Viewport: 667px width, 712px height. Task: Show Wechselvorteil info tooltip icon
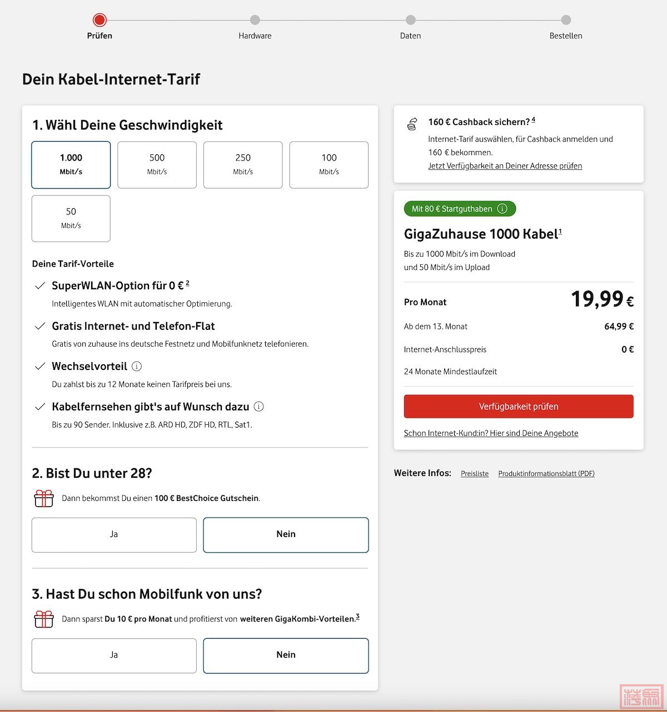point(137,367)
